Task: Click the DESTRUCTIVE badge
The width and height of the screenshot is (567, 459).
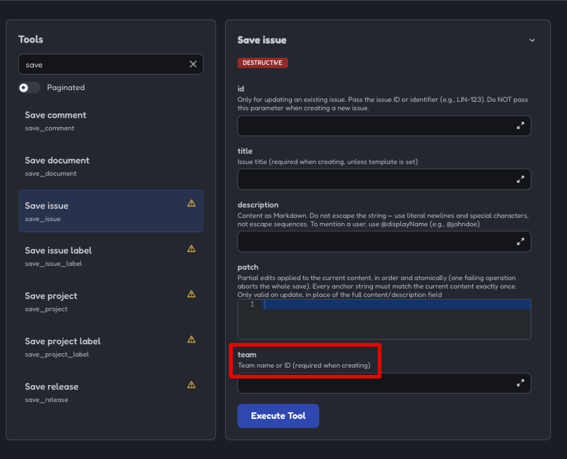Action: [263, 63]
